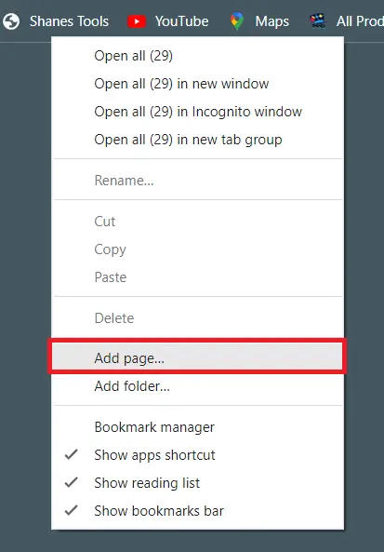Click the All Prod bookmark favicon

coord(318,21)
